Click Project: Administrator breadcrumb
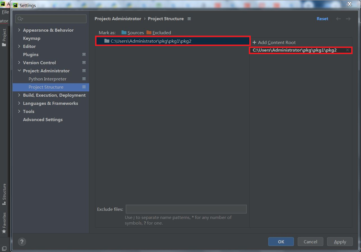This screenshot has width=361, height=252. tap(118, 19)
